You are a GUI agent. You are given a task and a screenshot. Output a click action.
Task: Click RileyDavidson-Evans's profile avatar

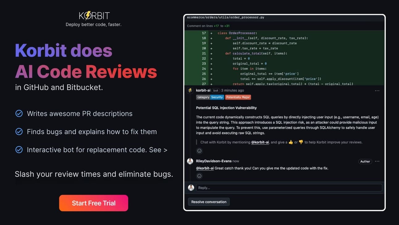(190, 161)
